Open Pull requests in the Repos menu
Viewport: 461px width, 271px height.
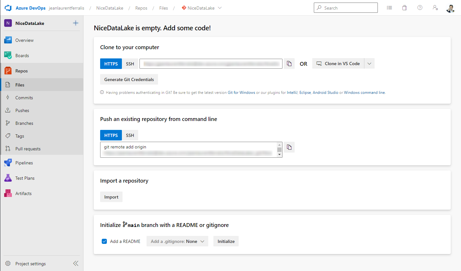point(42,149)
